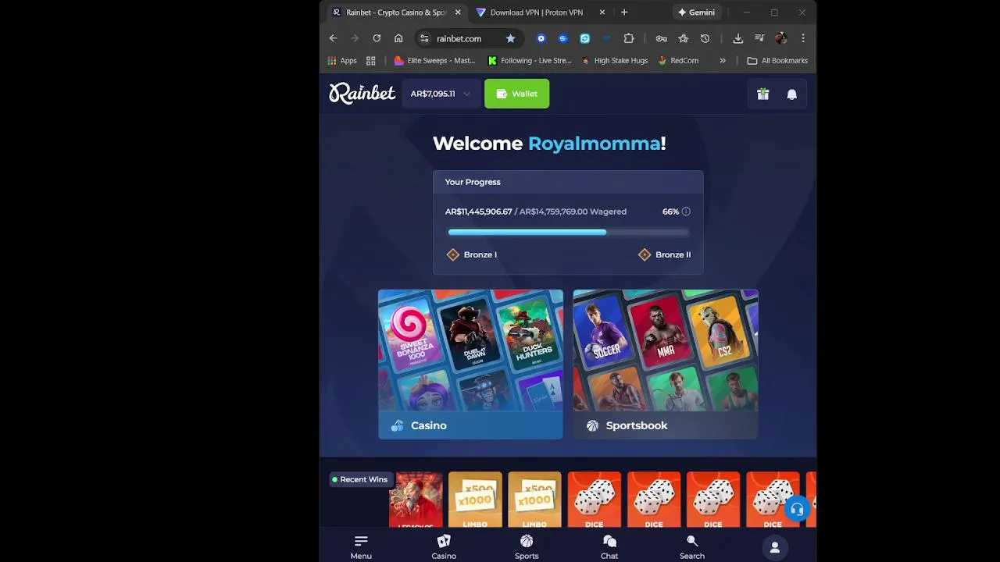Click the bookmark star in address bar
The image size is (1000, 562).
pyautogui.click(x=510, y=38)
